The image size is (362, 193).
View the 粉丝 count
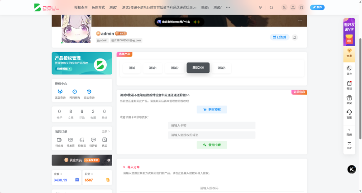click(105, 114)
